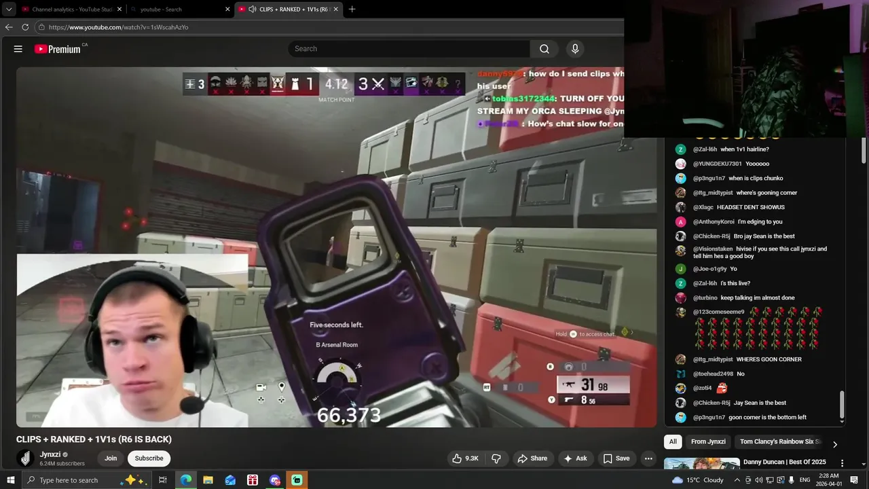869x489 pixels.
Task: Start voice search with the microphone icon
Action: 575,49
